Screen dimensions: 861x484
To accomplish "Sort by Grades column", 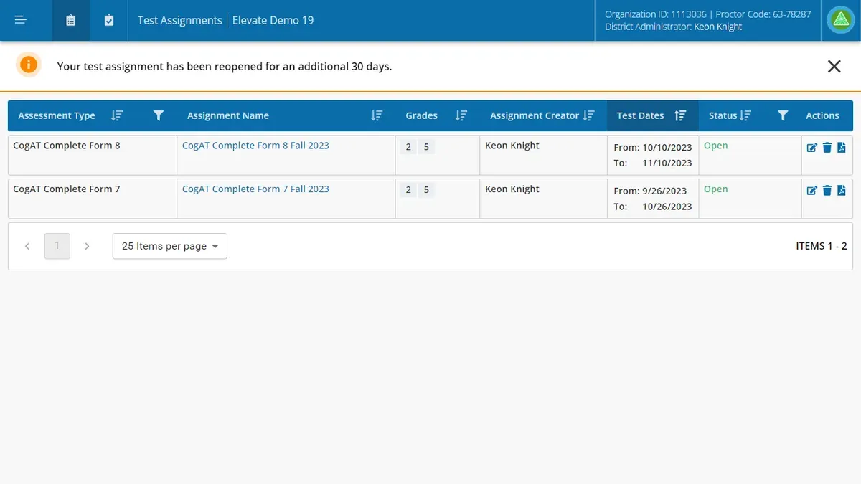I will (x=461, y=115).
